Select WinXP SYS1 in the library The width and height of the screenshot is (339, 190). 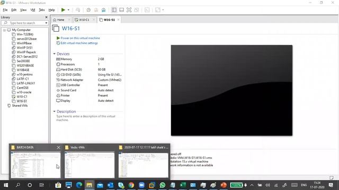tap(22, 47)
